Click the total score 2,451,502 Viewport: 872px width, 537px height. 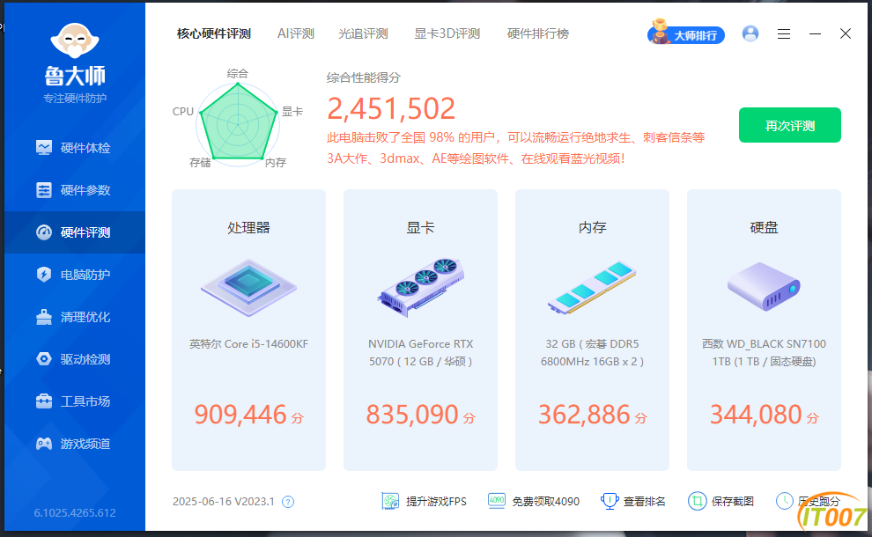point(391,108)
